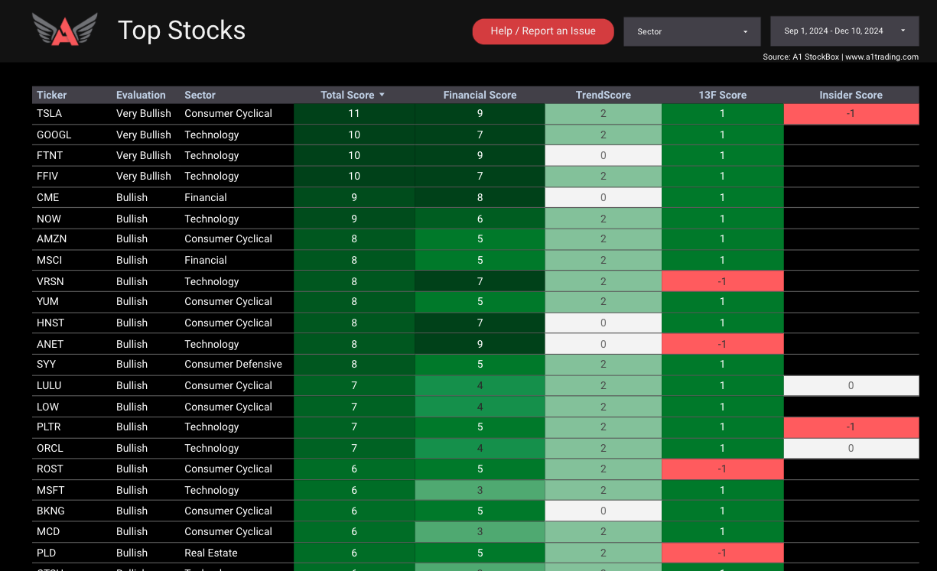Sort by the Financial Score header
937x571 pixels.
[x=480, y=95]
